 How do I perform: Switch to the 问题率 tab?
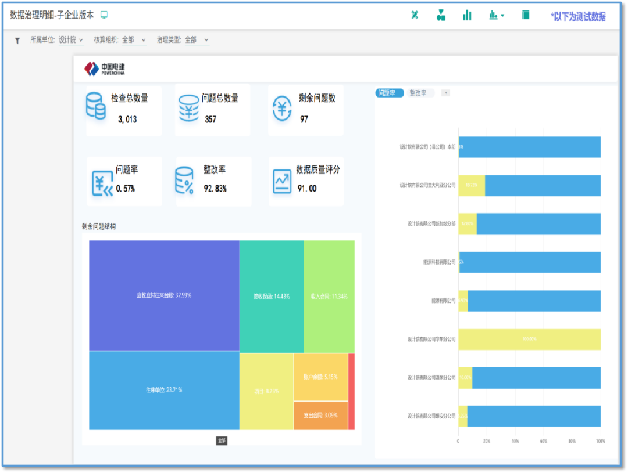pyautogui.click(x=389, y=93)
